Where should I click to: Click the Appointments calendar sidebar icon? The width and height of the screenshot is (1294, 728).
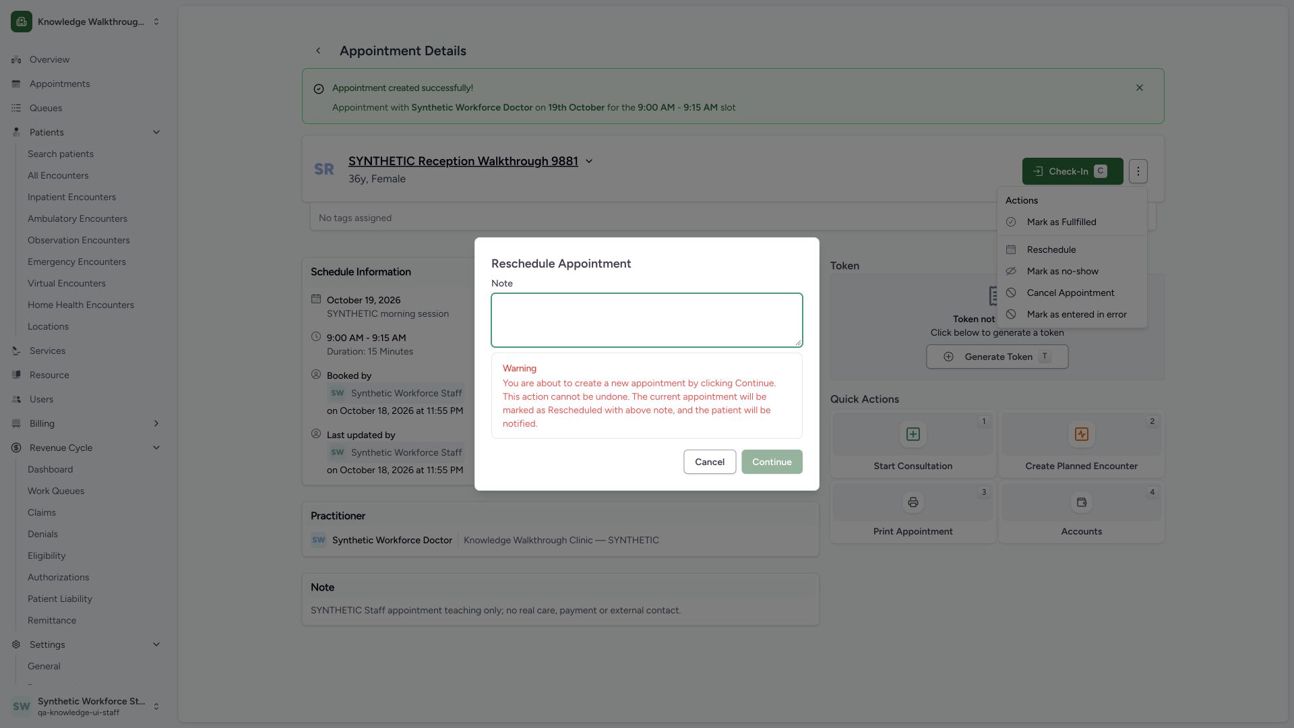pos(16,84)
